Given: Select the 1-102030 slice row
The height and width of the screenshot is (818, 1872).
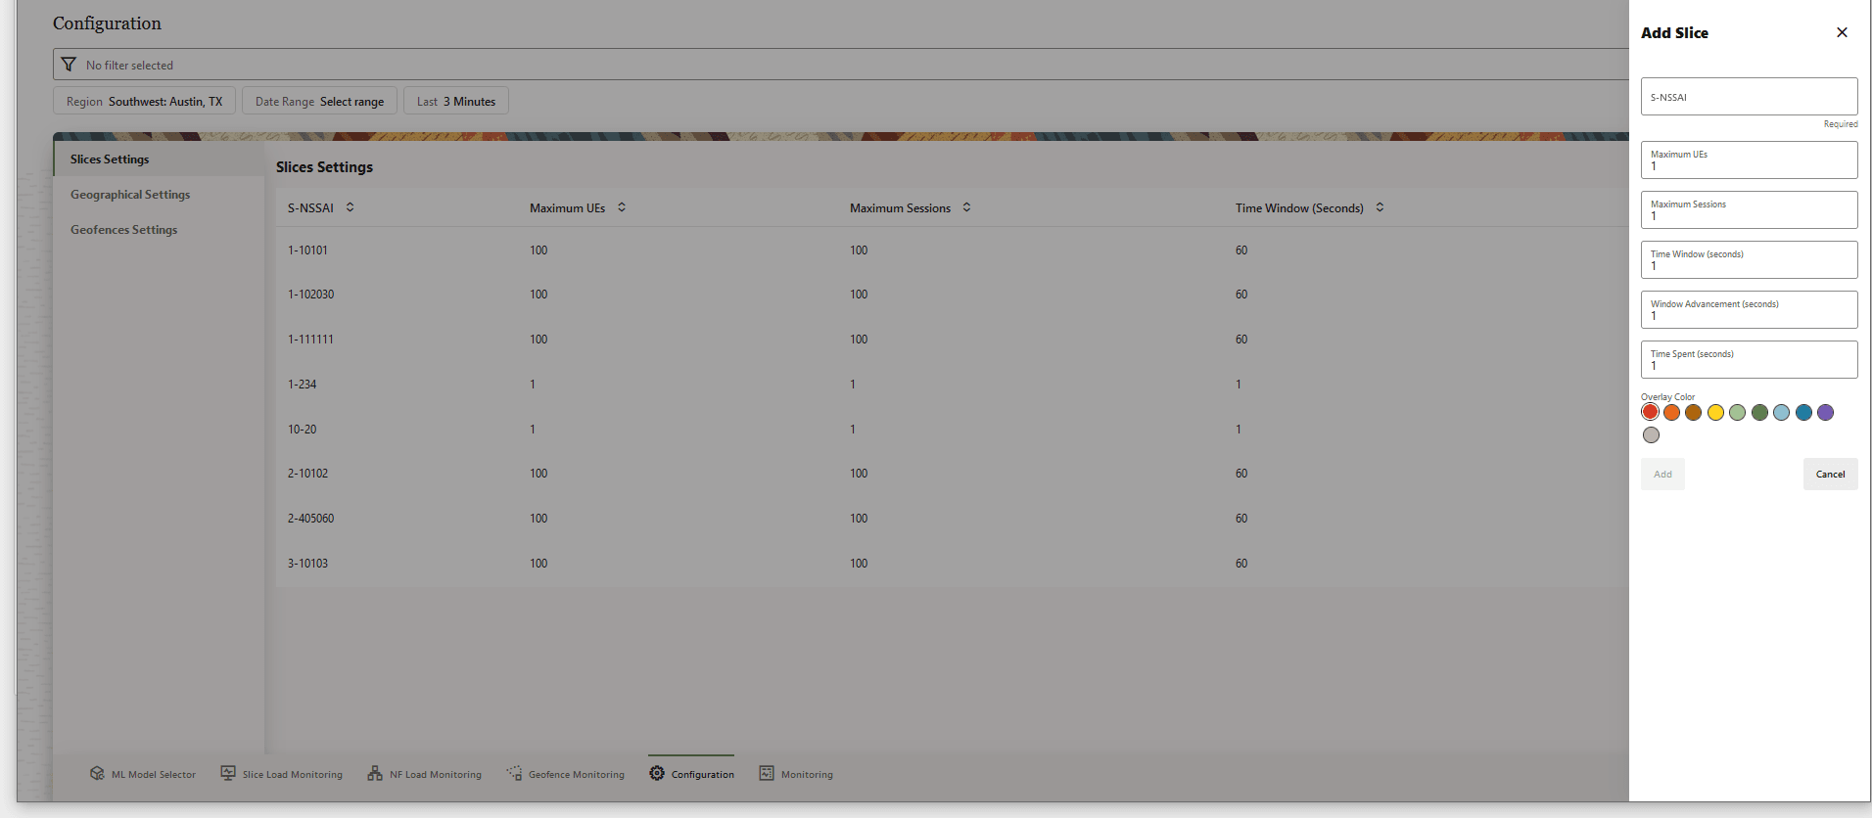Looking at the screenshot, I should [x=953, y=295].
